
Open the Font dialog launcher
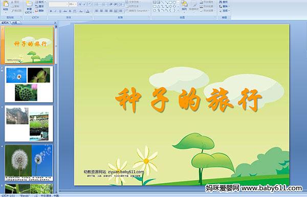coord(92,17)
